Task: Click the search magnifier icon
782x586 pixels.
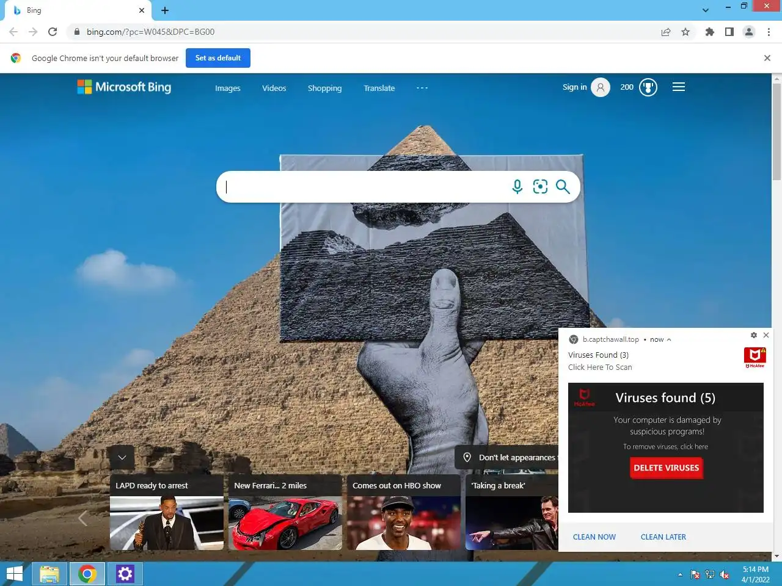Action: point(563,187)
